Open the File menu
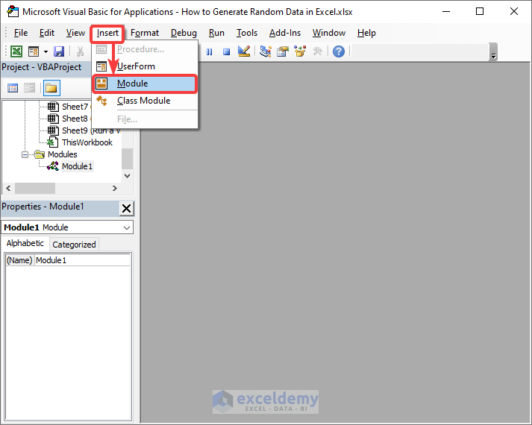 tap(21, 33)
